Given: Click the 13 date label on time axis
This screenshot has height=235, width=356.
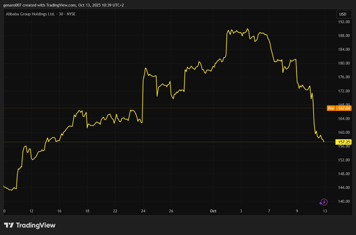Looking at the screenshot, I should pos(325,211).
